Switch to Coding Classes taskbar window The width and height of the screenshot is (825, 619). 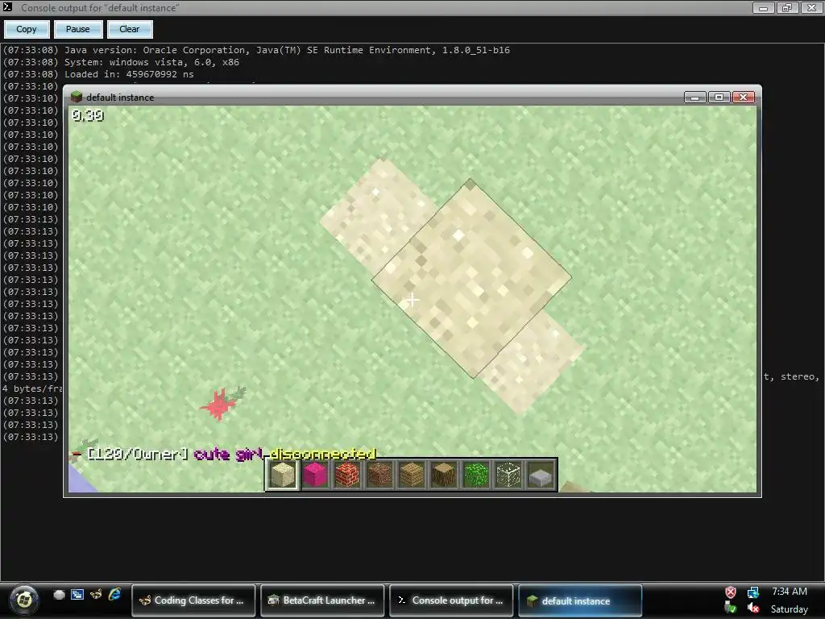pyautogui.click(x=193, y=600)
